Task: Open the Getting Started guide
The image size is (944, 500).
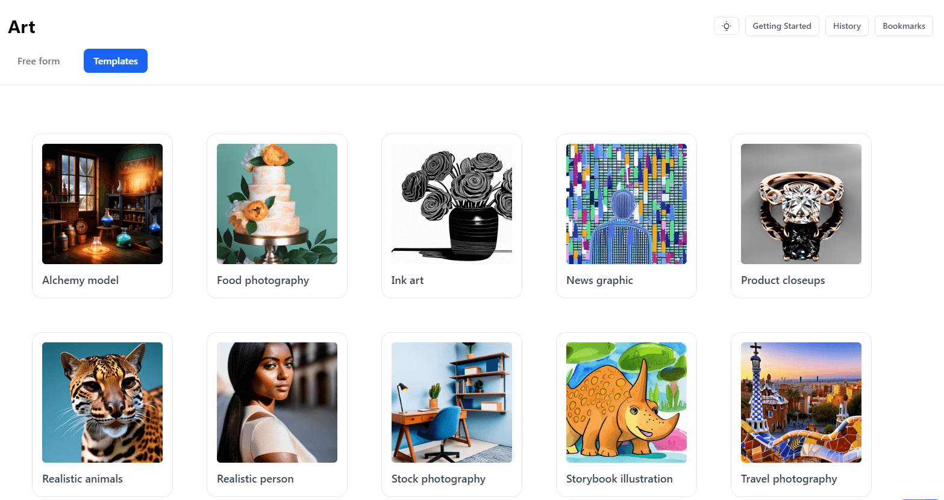Action: pos(782,26)
